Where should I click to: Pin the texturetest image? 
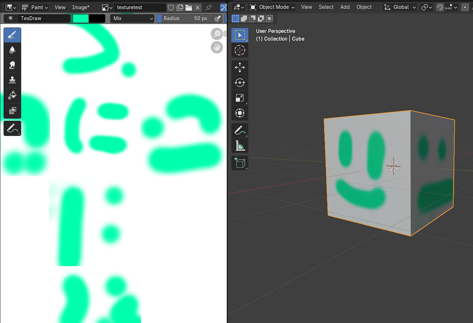click(208, 7)
